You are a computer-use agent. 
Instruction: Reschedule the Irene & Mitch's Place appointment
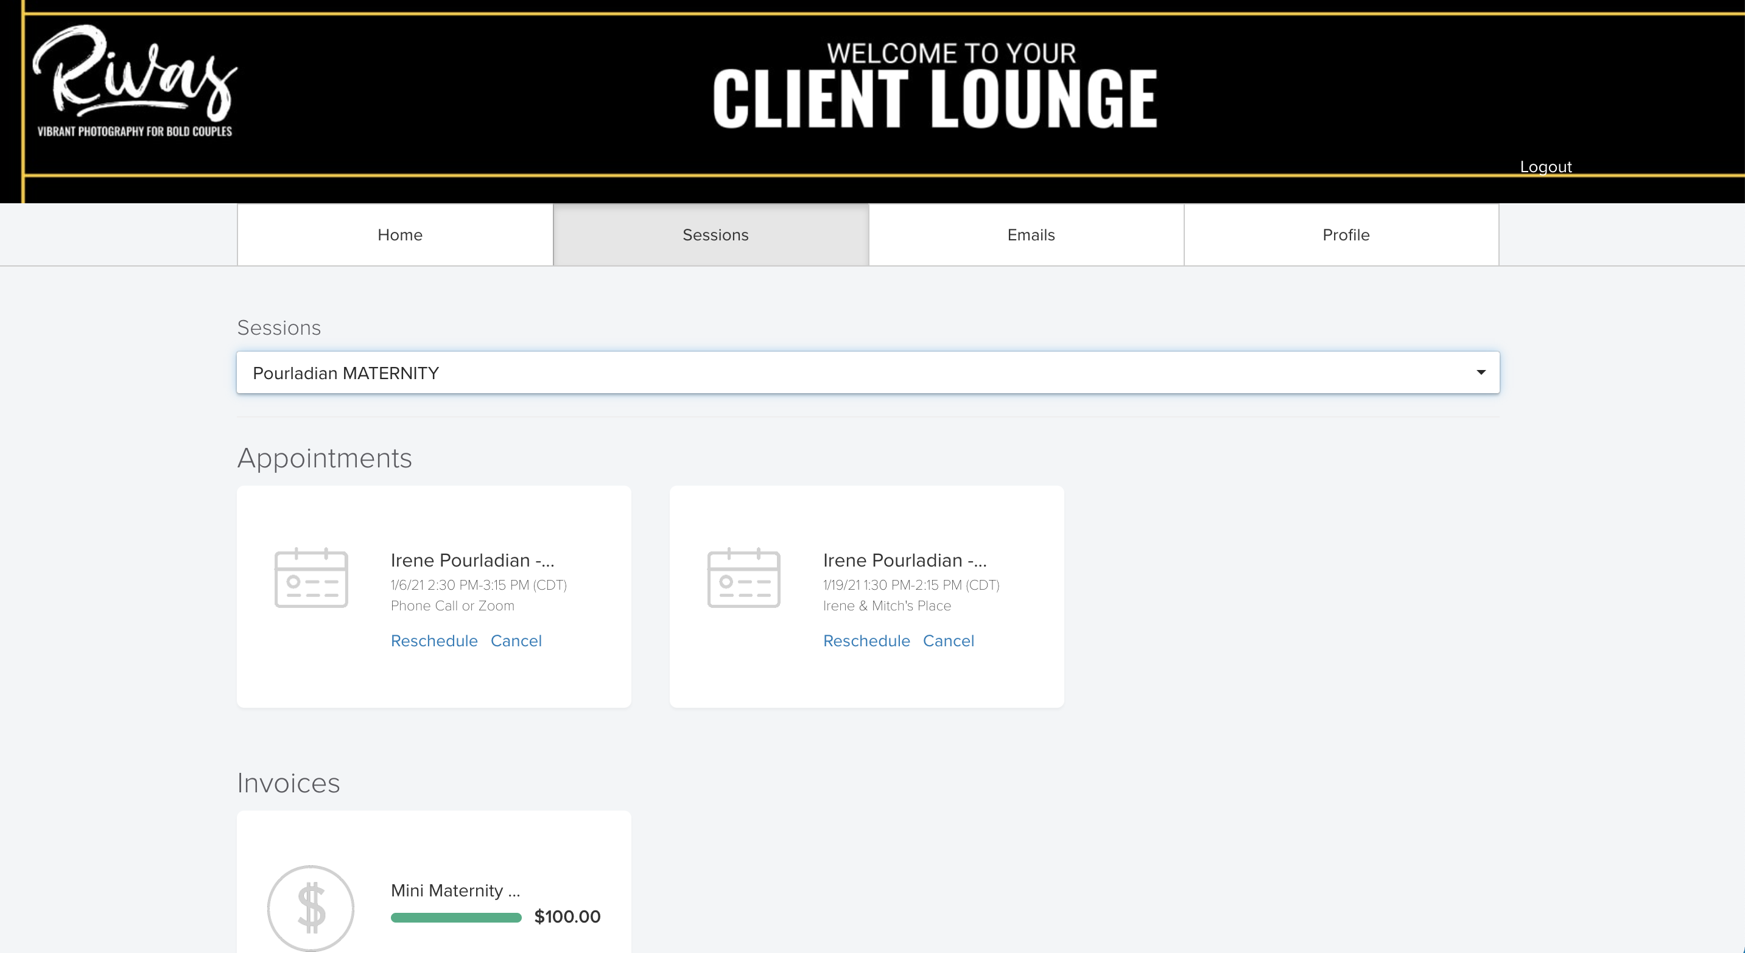pos(866,640)
